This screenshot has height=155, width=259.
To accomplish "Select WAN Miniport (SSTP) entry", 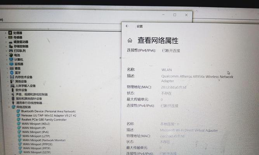I will [x=37, y=152].
